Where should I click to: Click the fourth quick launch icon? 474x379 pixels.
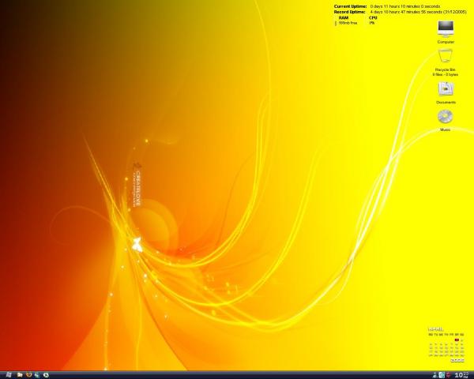[x=38, y=374]
